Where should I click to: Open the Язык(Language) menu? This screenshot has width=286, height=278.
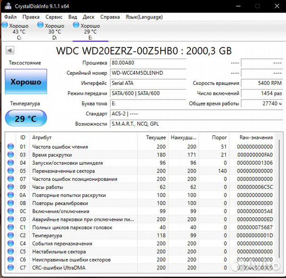144,17
